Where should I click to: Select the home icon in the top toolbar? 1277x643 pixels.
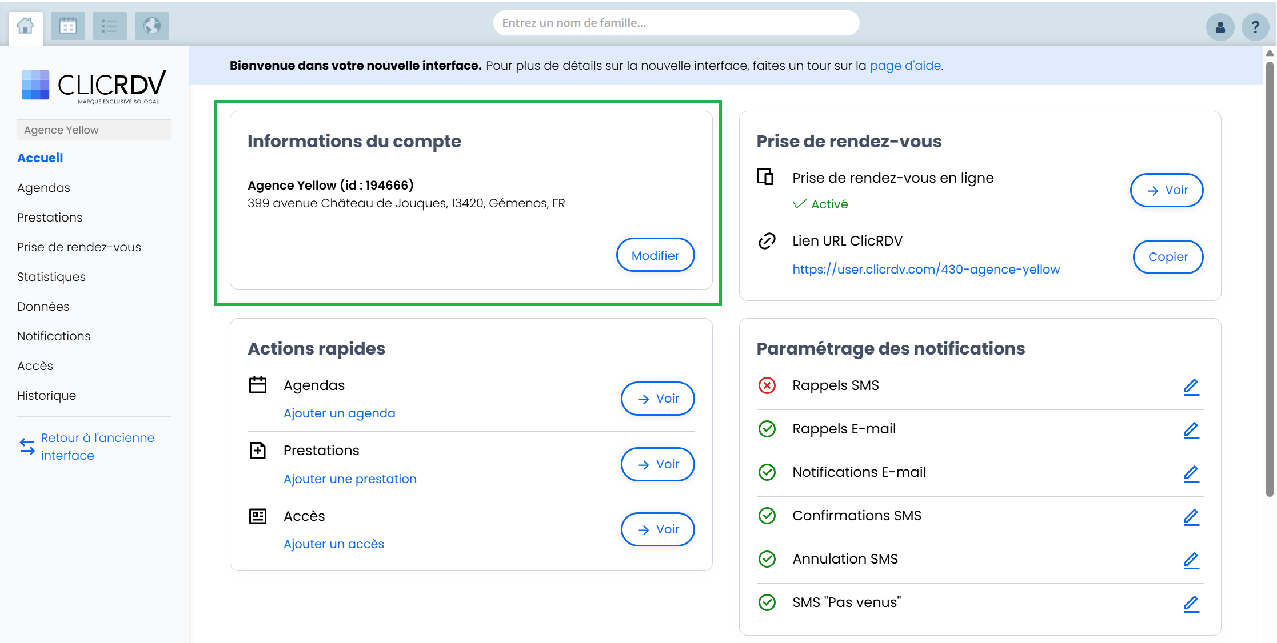point(25,26)
